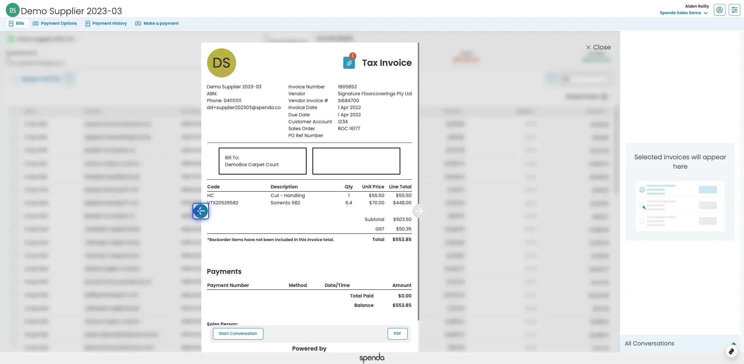The height and width of the screenshot is (364, 744).
Task: Click the Tax Invoice title
Action: (387, 63)
